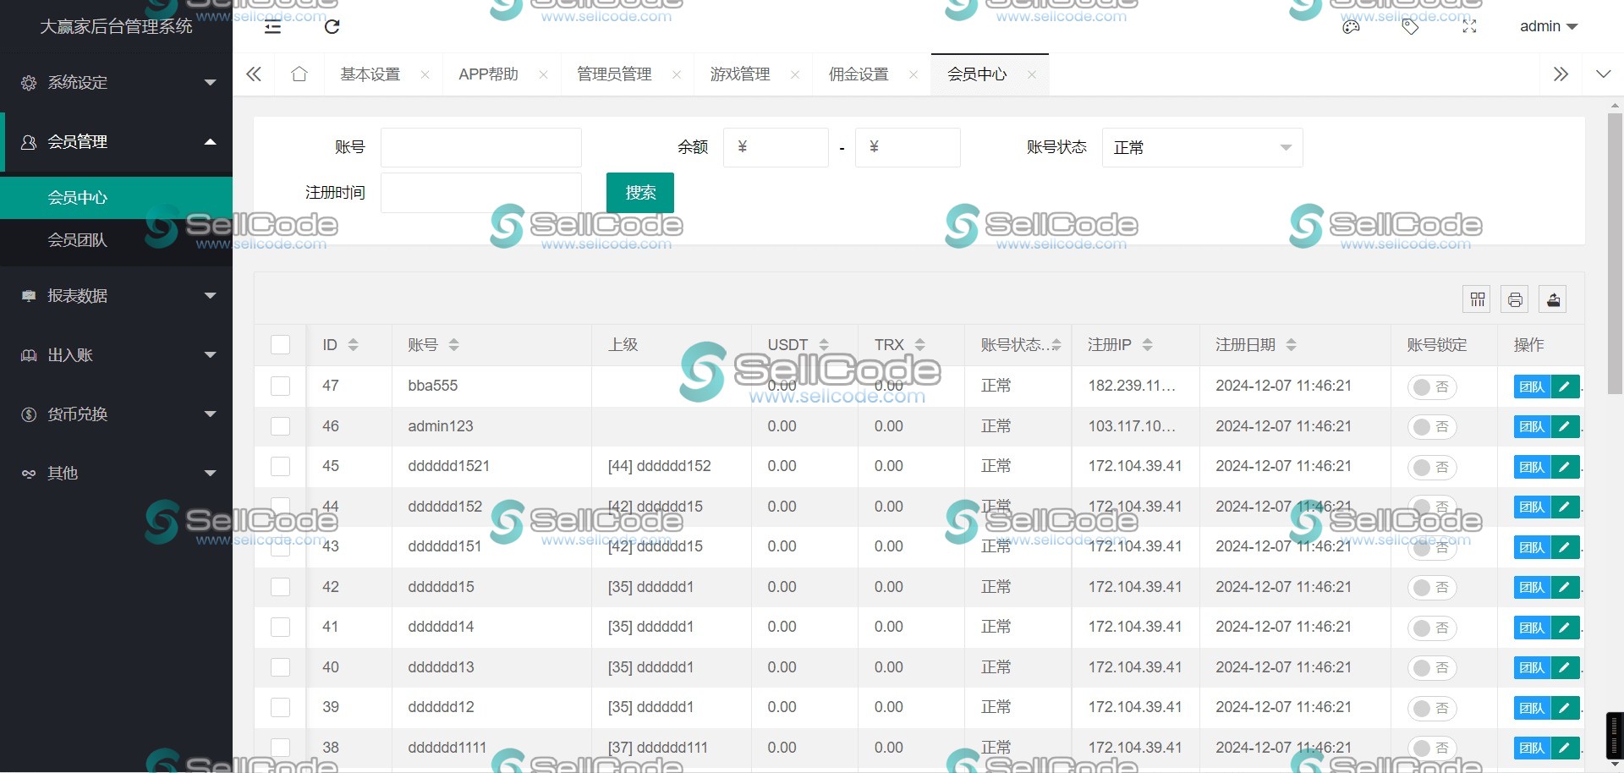Viewport: 1624px width, 773px height.
Task: Export data using the export icon
Action: point(1552,299)
